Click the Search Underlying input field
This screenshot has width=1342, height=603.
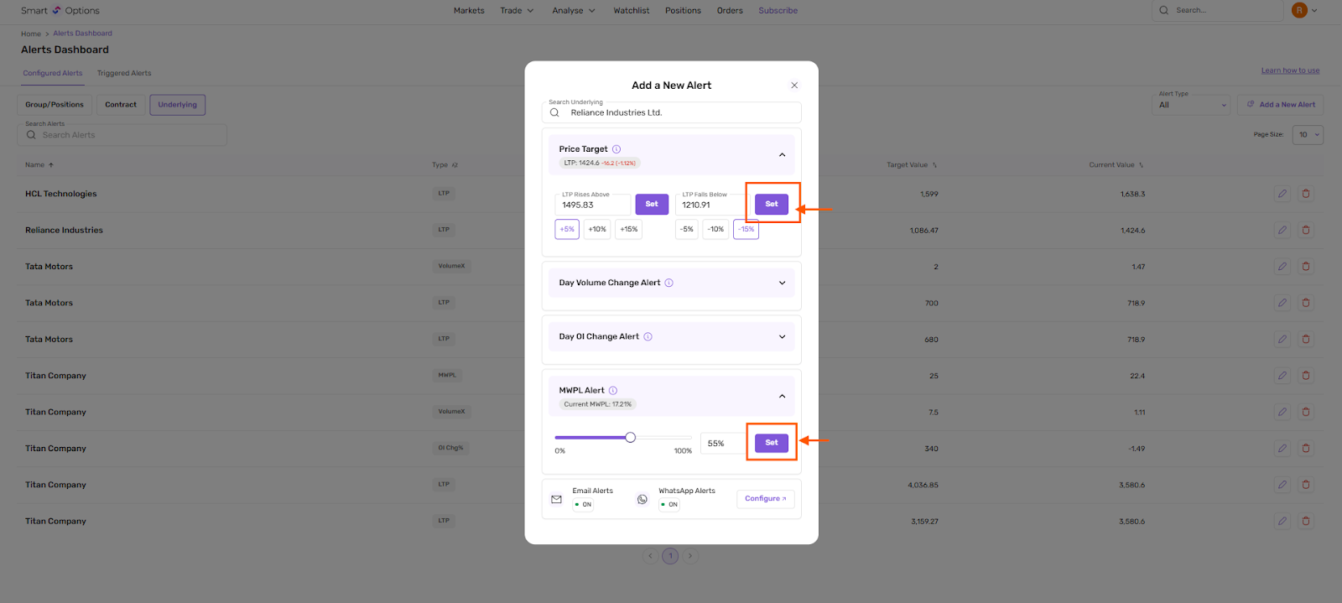(679, 112)
